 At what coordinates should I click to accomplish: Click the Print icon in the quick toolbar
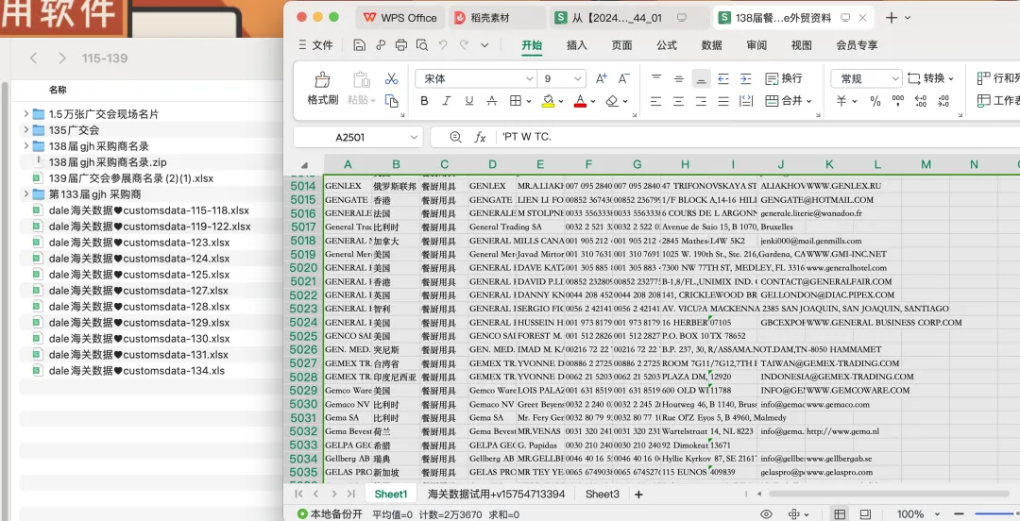tap(401, 45)
